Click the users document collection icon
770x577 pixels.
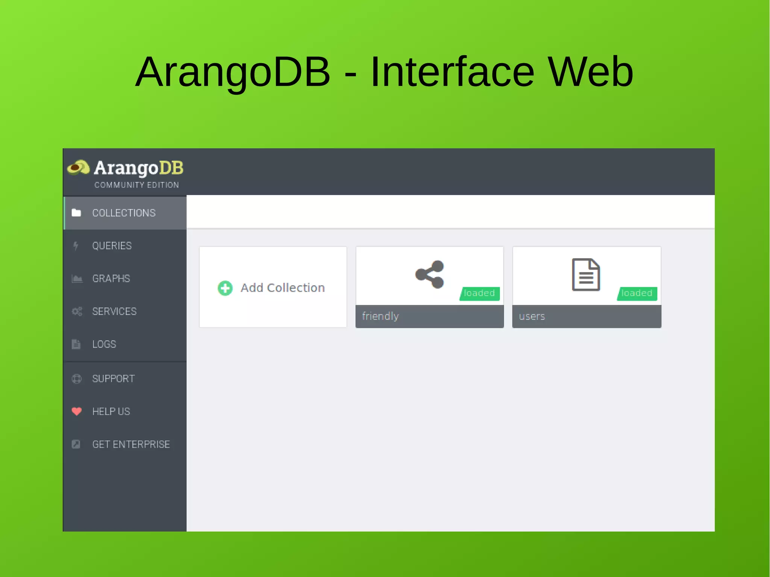tap(586, 275)
